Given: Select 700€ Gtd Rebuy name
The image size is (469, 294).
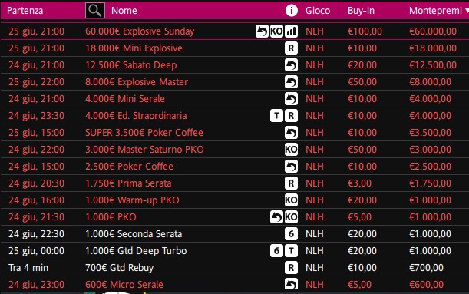Looking at the screenshot, I should tap(119, 268).
